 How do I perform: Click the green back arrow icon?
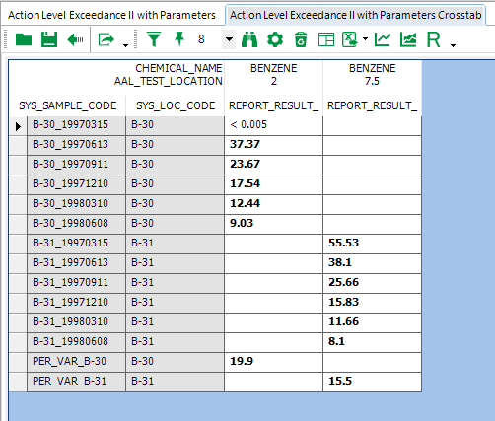click(x=75, y=39)
